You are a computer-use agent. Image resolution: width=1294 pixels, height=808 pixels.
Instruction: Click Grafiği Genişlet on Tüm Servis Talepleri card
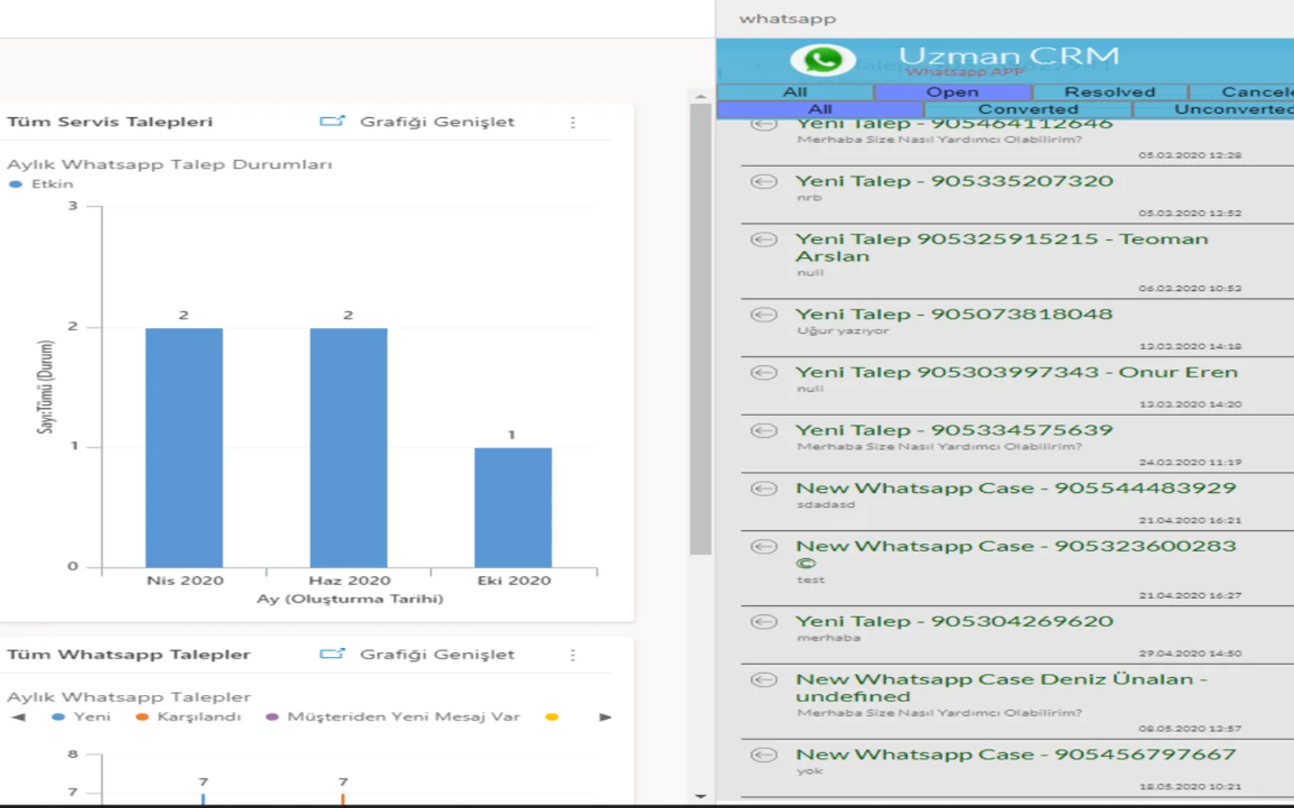tap(417, 122)
